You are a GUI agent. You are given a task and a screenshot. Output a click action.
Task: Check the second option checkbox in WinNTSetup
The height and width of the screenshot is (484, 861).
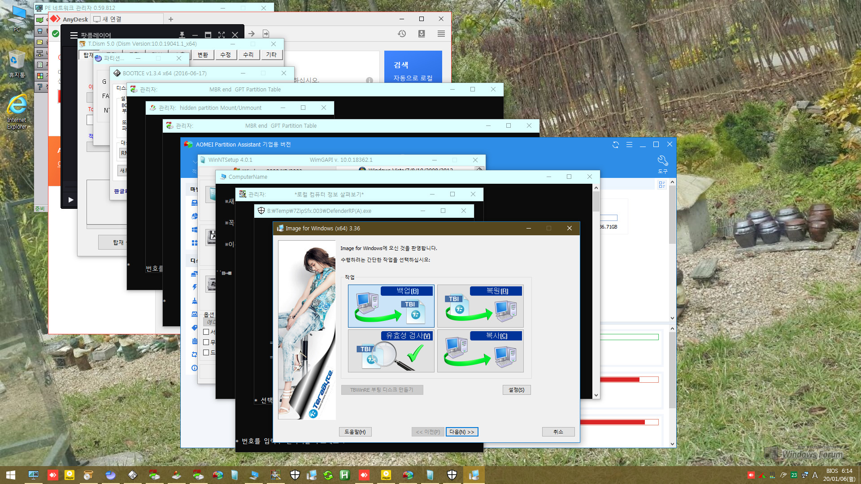[206, 342]
